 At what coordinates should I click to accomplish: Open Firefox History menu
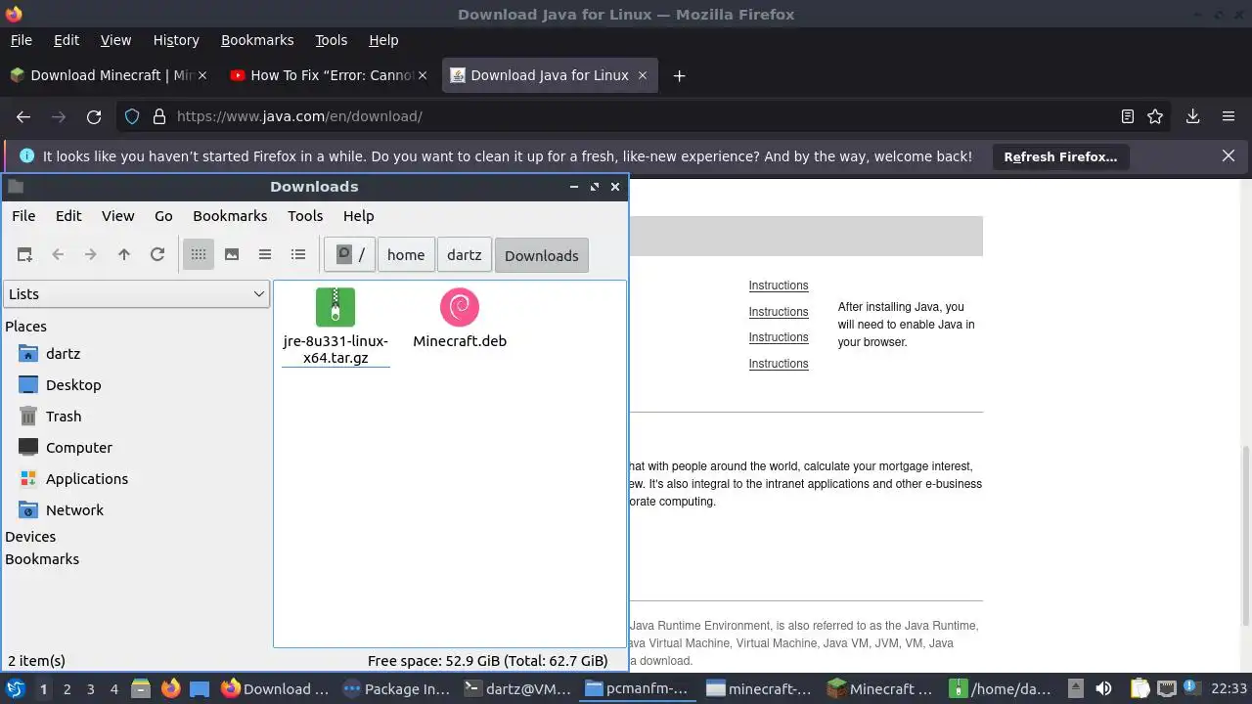176,40
